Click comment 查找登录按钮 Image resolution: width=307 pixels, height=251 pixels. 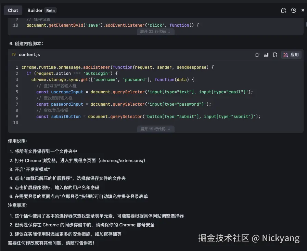click(x=52, y=110)
